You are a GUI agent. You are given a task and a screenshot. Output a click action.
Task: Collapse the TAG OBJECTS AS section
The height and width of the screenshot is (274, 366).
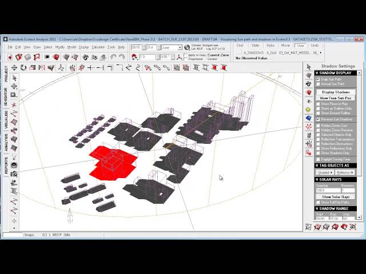click(335, 166)
